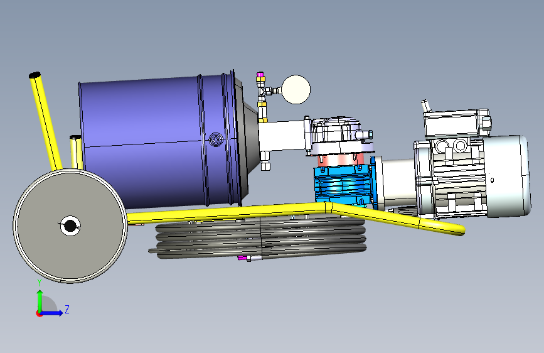544x353 pixels.
Task: Click the large gray wheel
Action: [x=70, y=226]
